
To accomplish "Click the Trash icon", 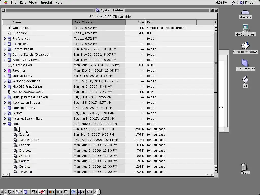I will 244,166.
